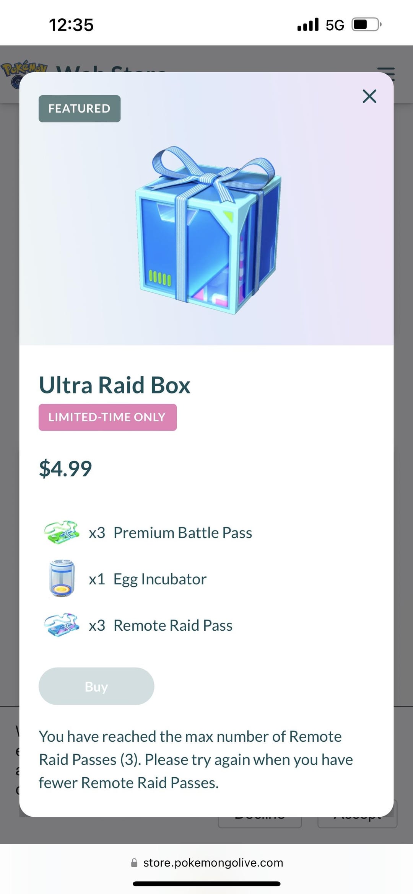Tap the max Remote Raid Passes message
Screen dimensions: 413x894
pyautogui.click(x=196, y=760)
